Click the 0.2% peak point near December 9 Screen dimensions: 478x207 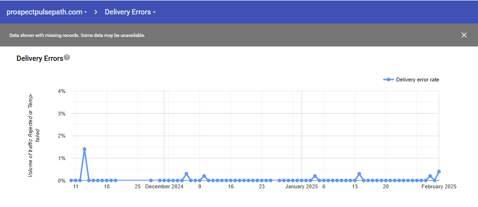point(204,176)
